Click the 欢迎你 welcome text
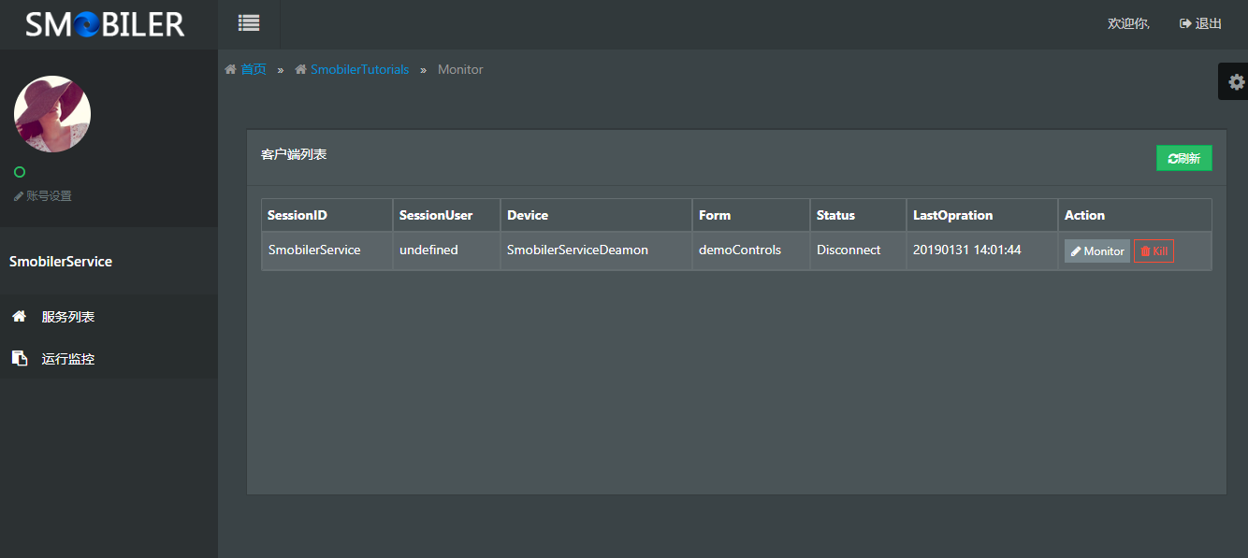The width and height of the screenshot is (1248, 558). [x=1128, y=23]
